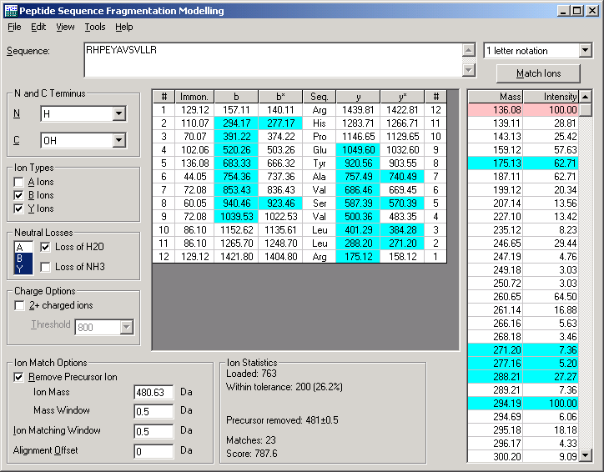Select the mass list row 260.65
Screen dimensions: 604x472
(523, 297)
